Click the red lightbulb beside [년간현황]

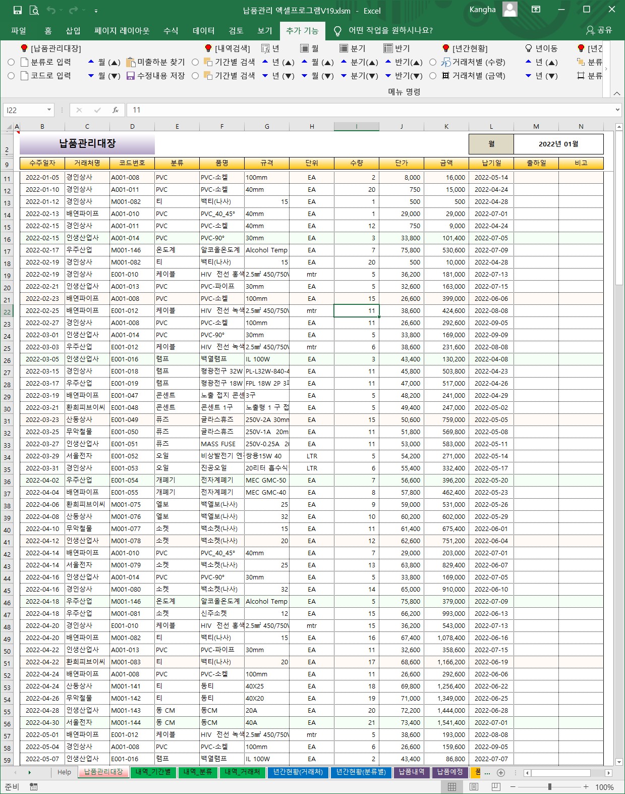(x=445, y=48)
